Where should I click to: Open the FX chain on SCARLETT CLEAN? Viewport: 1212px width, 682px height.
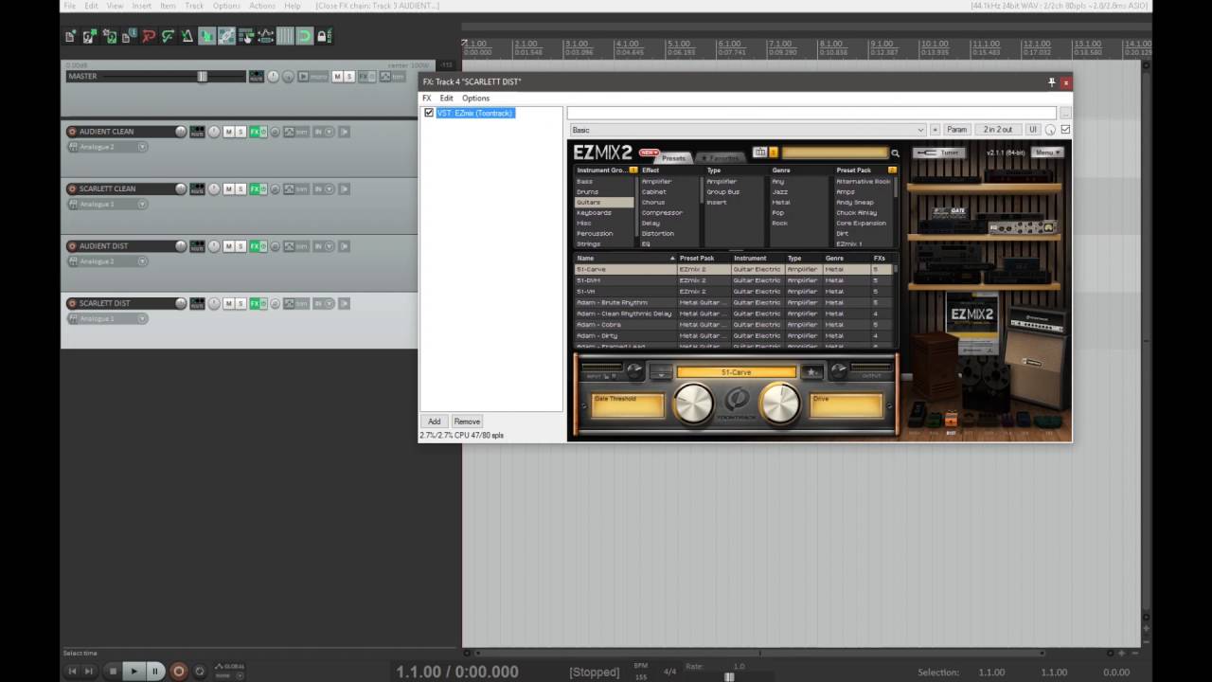pos(254,188)
